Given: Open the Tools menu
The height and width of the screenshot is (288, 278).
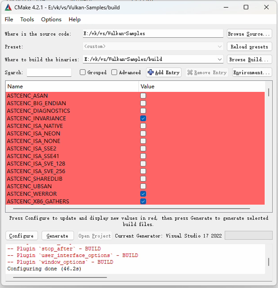Looking at the screenshot, I should coord(27,19).
